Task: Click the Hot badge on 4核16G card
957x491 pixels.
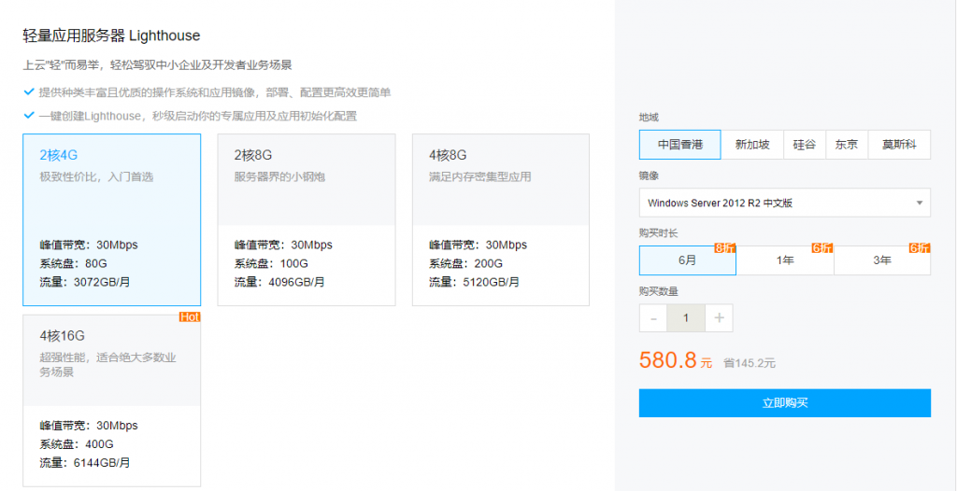Action: click(x=190, y=317)
